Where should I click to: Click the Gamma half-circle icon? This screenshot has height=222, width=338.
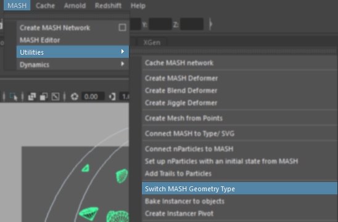112,97
